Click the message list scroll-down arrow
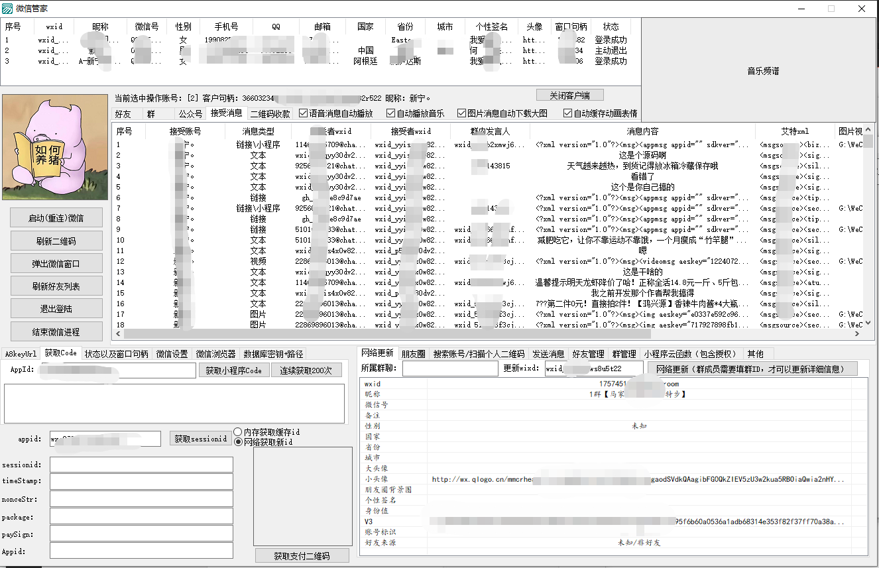The width and height of the screenshot is (879, 568). point(868,324)
